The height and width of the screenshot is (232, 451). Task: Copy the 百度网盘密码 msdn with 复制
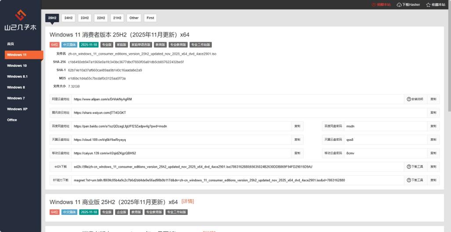pos(433,126)
